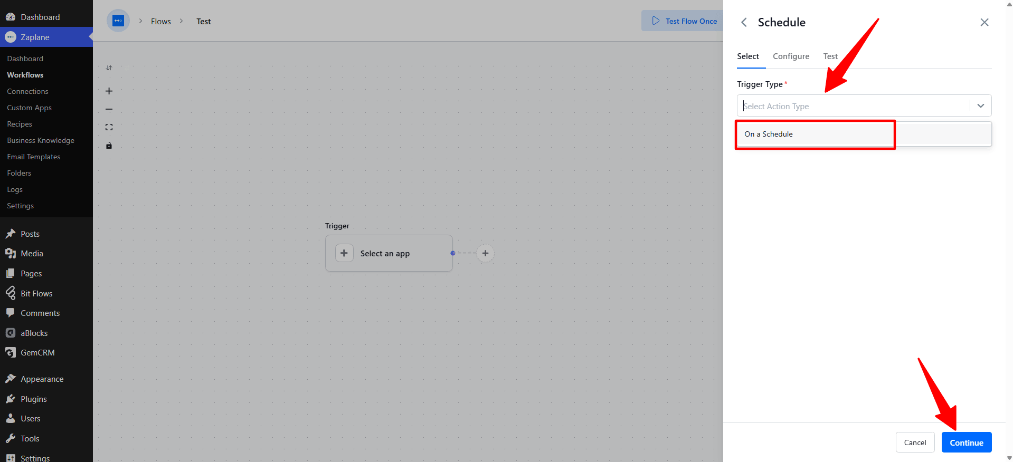Open Email Templates page
This screenshot has height=462, width=1013.
pos(34,157)
